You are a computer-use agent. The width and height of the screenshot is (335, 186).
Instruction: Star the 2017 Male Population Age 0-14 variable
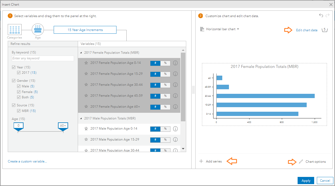click(86, 129)
